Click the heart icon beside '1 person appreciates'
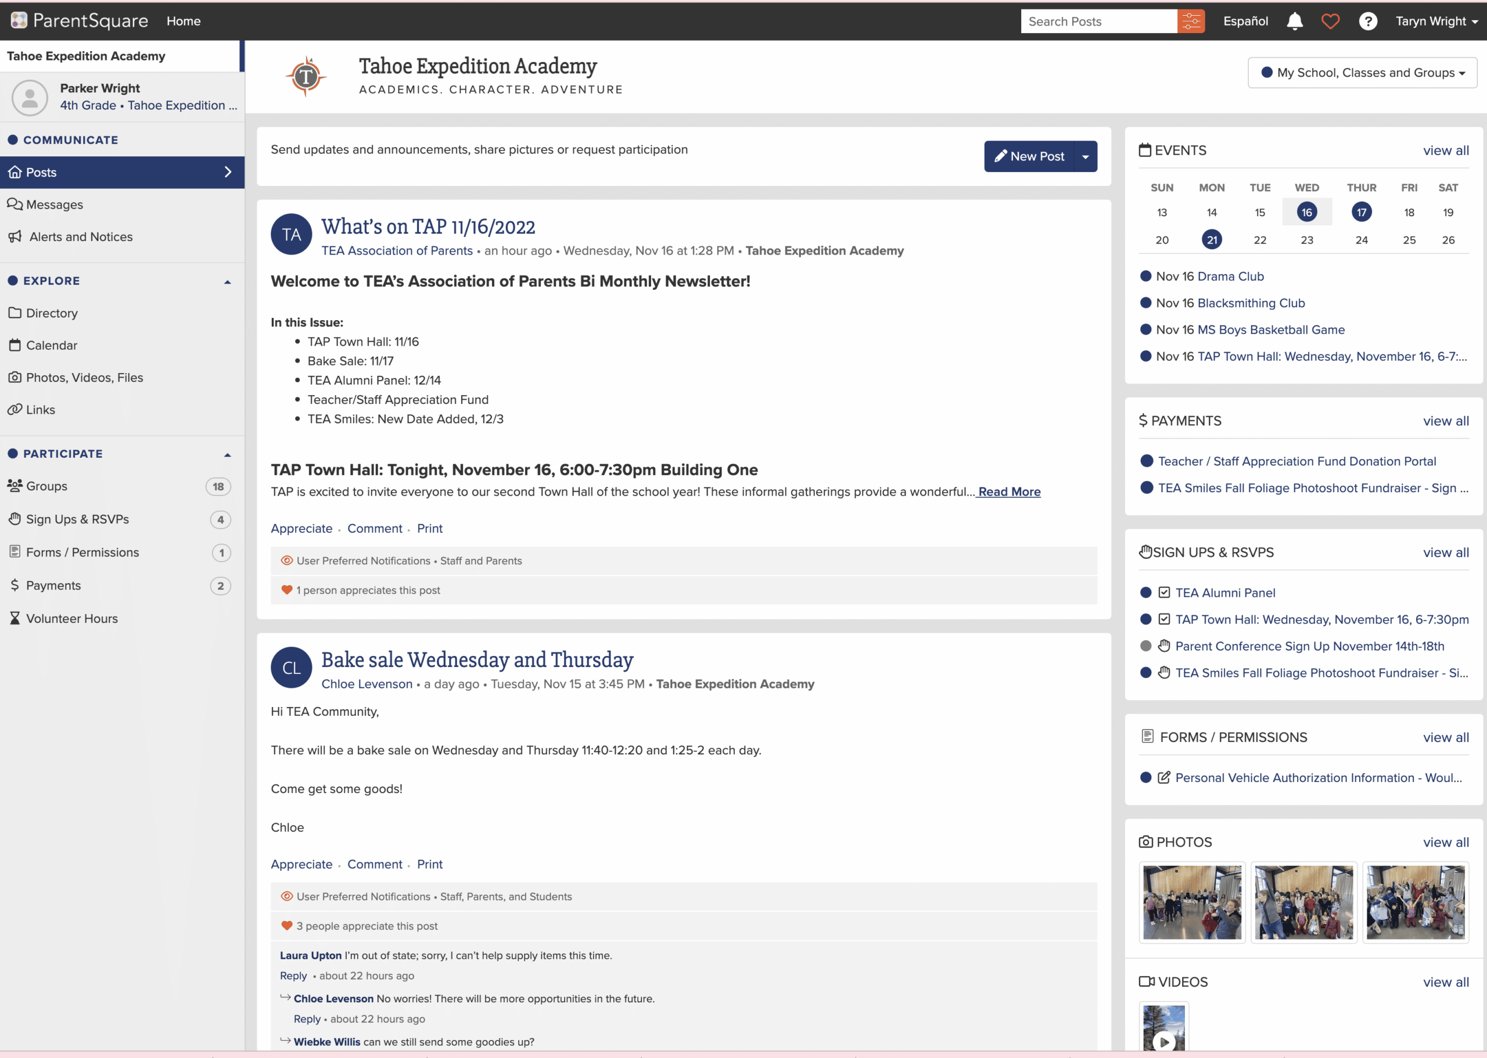This screenshot has height=1058, width=1487. click(286, 590)
